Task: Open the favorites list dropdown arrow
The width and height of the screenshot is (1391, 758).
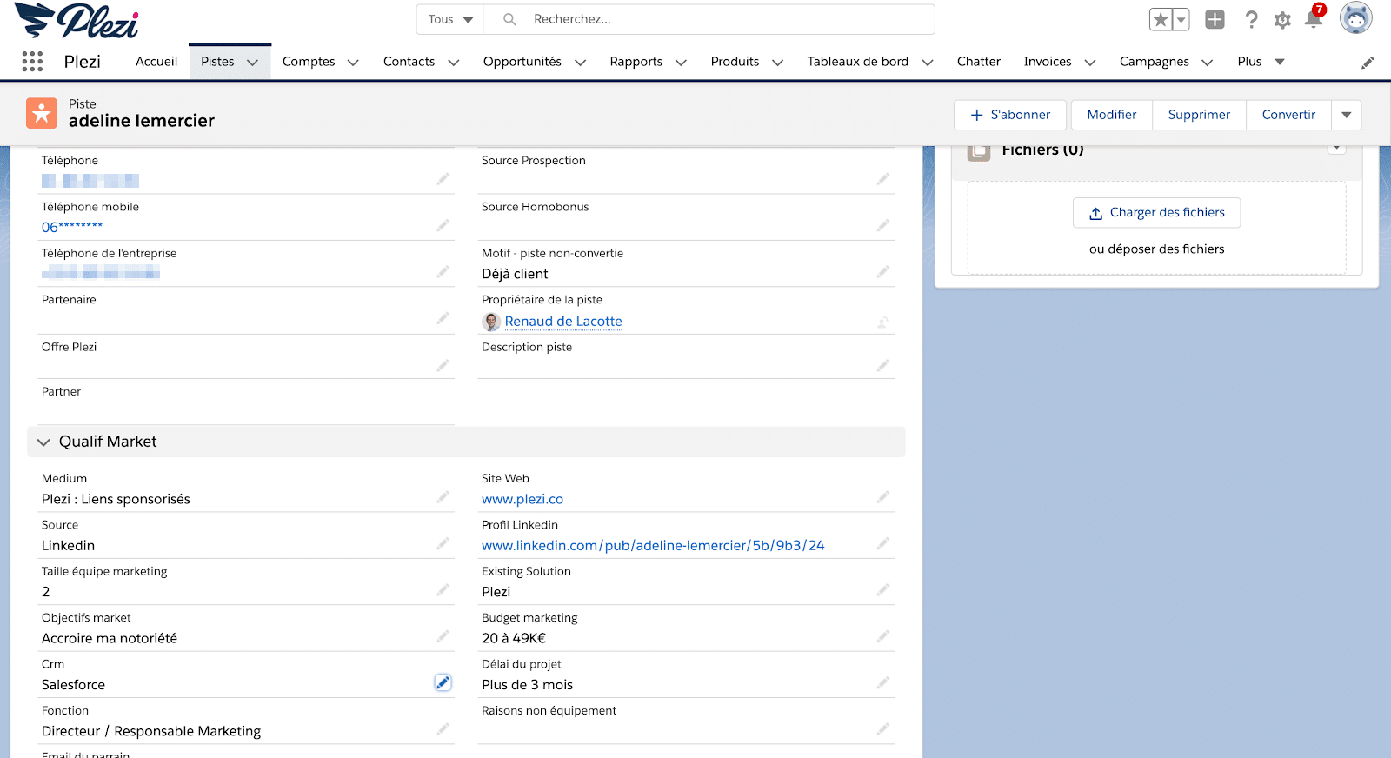Action: tap(1181, 20)
